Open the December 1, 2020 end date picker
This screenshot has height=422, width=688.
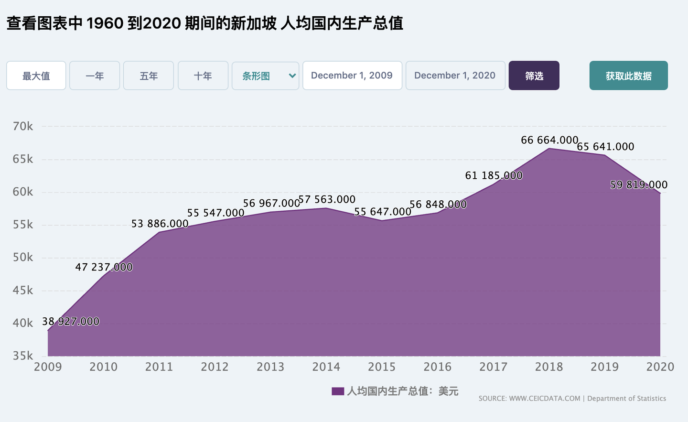[455, 75]
